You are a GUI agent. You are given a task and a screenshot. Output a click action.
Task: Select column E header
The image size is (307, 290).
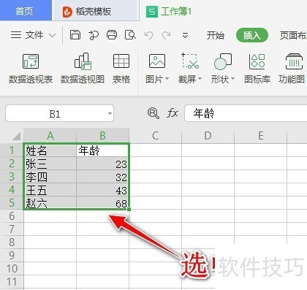tap(261, 136)
